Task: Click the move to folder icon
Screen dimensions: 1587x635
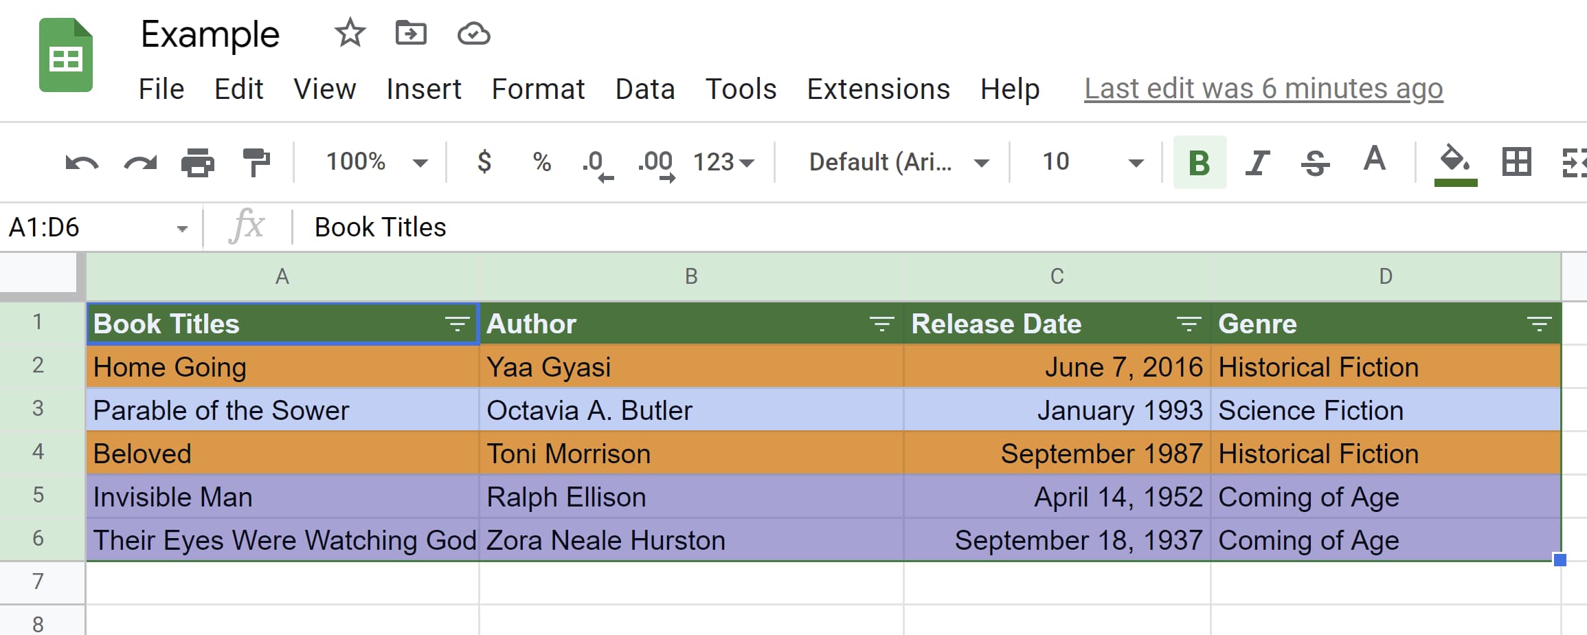Action: click(x=411, y=33)
